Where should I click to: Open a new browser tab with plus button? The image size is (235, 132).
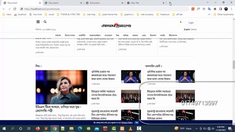pyautogui.click(x=170, y=3)
